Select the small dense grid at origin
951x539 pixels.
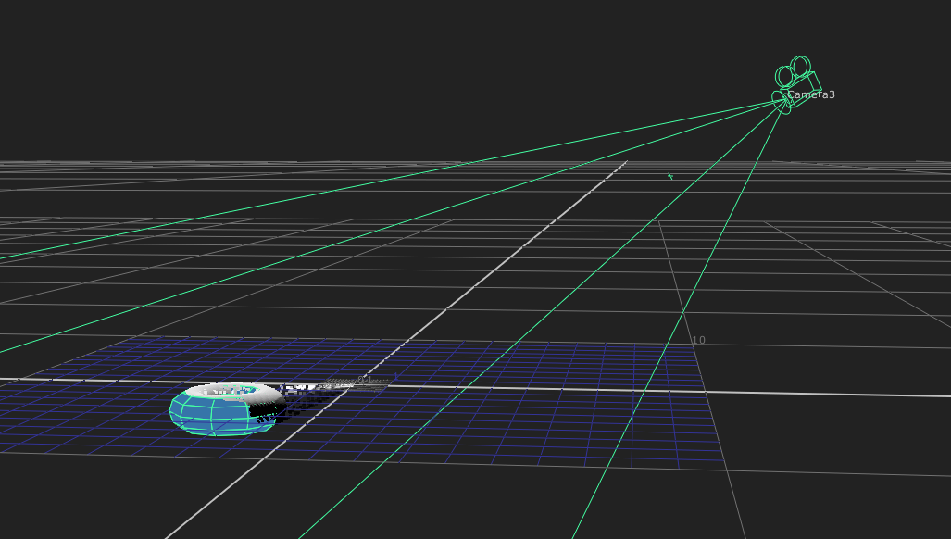(x=355, y=385)
